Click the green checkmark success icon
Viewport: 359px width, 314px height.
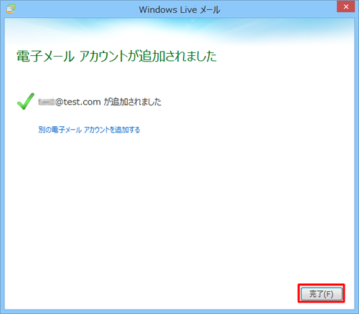(x=26, y=101)
